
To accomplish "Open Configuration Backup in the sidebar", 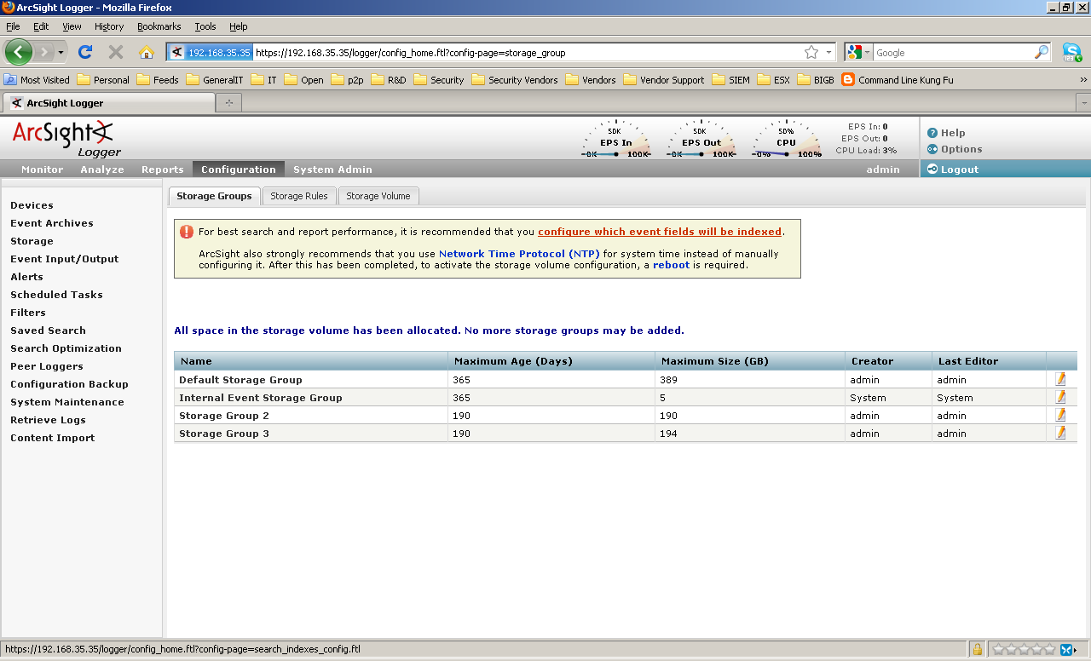I will (x=69, y=384).
